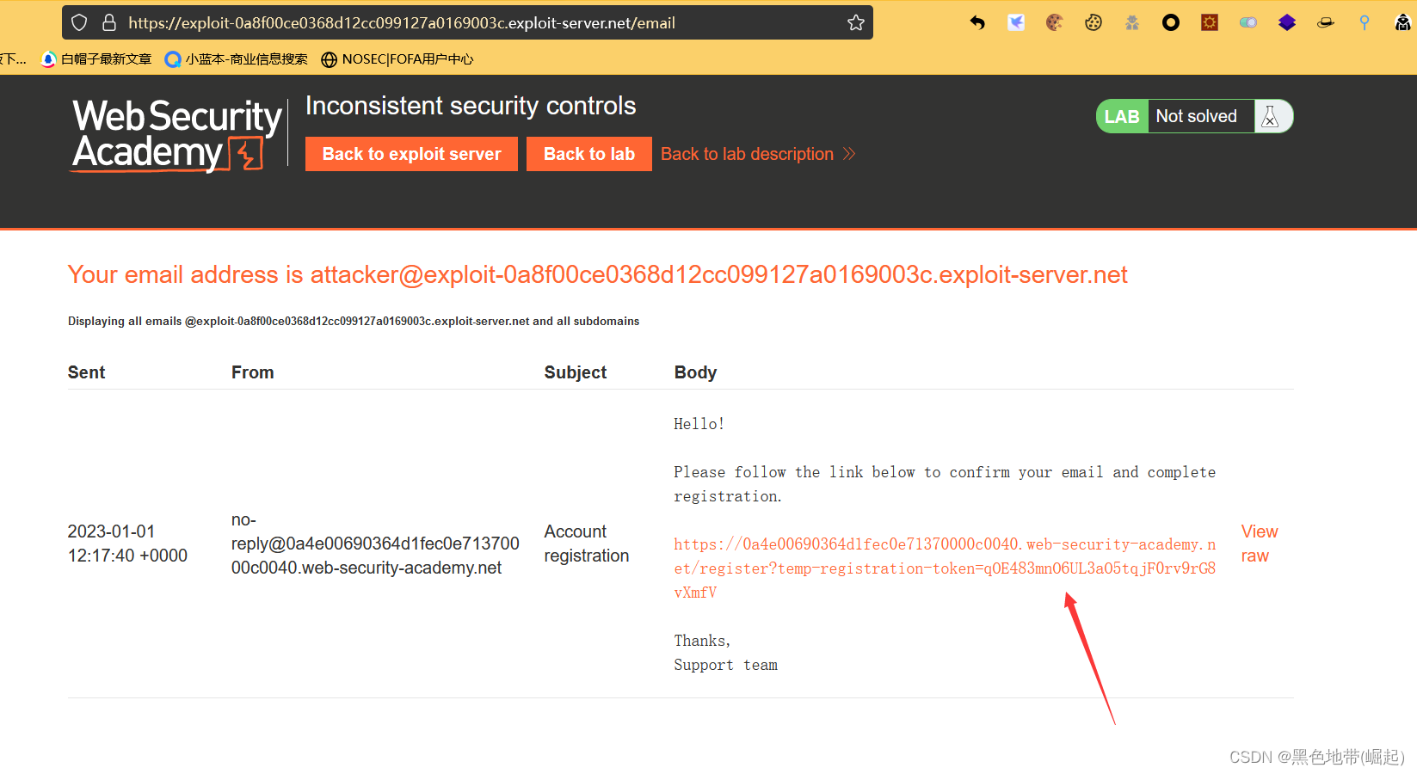Image resolution: width=1417 pixels, height=774 pixels.
Task: Click the back arrow extension icon
Action: pos(977,22)
